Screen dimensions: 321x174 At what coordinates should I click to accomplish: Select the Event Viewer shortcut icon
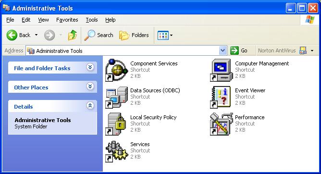(221, 97)
